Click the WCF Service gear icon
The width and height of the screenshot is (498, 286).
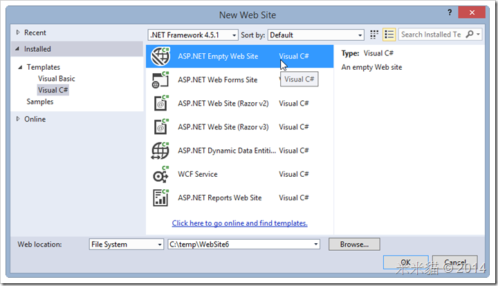click(160, 174)
